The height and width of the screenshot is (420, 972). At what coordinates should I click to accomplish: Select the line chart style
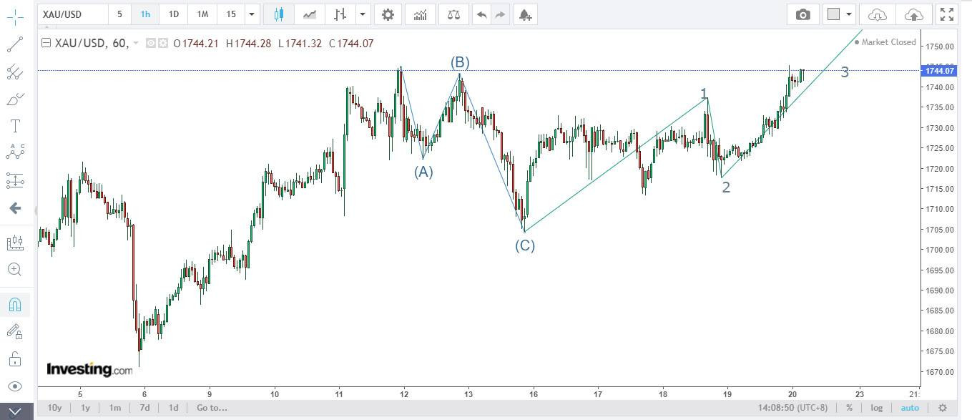pyautogui.click(x=310, y=14)
